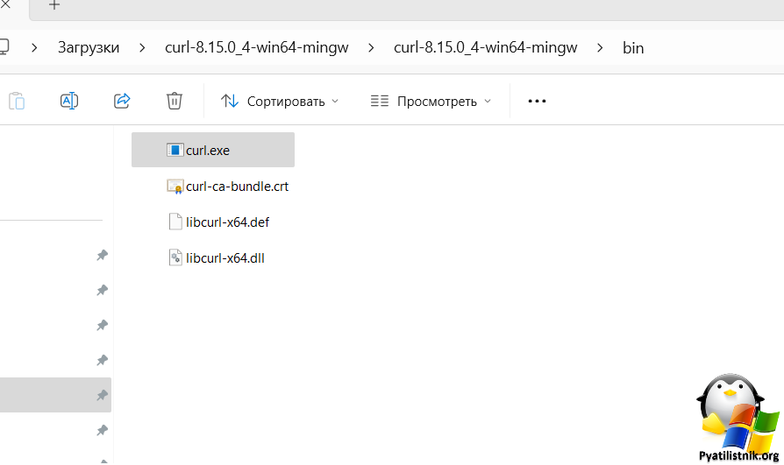Open the Просмотреть view dropdown
This screenshot has height=465, width=784.
coord(431,102)
